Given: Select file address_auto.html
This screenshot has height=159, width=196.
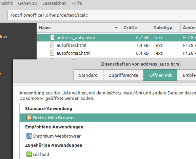Looking at the screenshot, I should pos(76,38).
